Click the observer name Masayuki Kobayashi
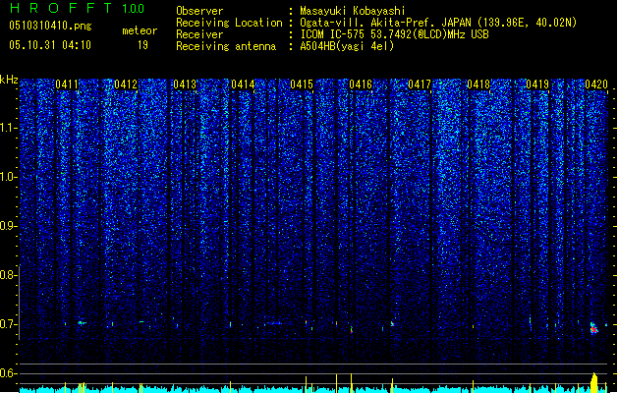This screenshot has width=618, height=393. (x=353, y=11)
